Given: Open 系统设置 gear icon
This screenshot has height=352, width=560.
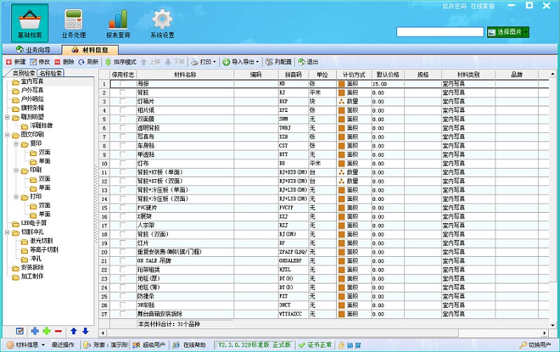Looking at the screenshot, I should coord(162,23).
